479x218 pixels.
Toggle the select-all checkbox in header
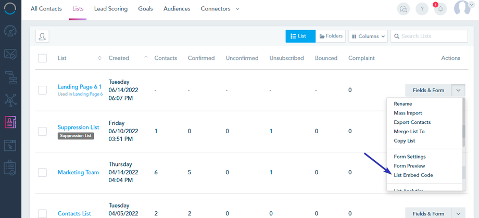[42, 58]
